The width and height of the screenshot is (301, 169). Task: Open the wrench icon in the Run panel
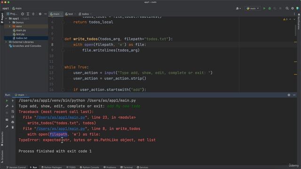coord(7,106)
